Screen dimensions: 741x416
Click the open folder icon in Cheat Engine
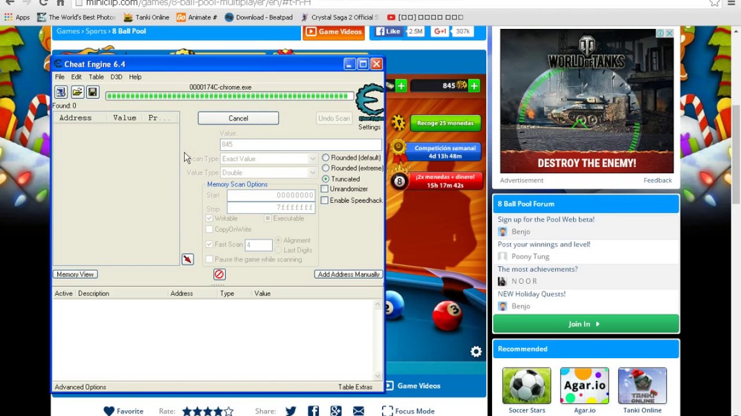coord(77,92)
